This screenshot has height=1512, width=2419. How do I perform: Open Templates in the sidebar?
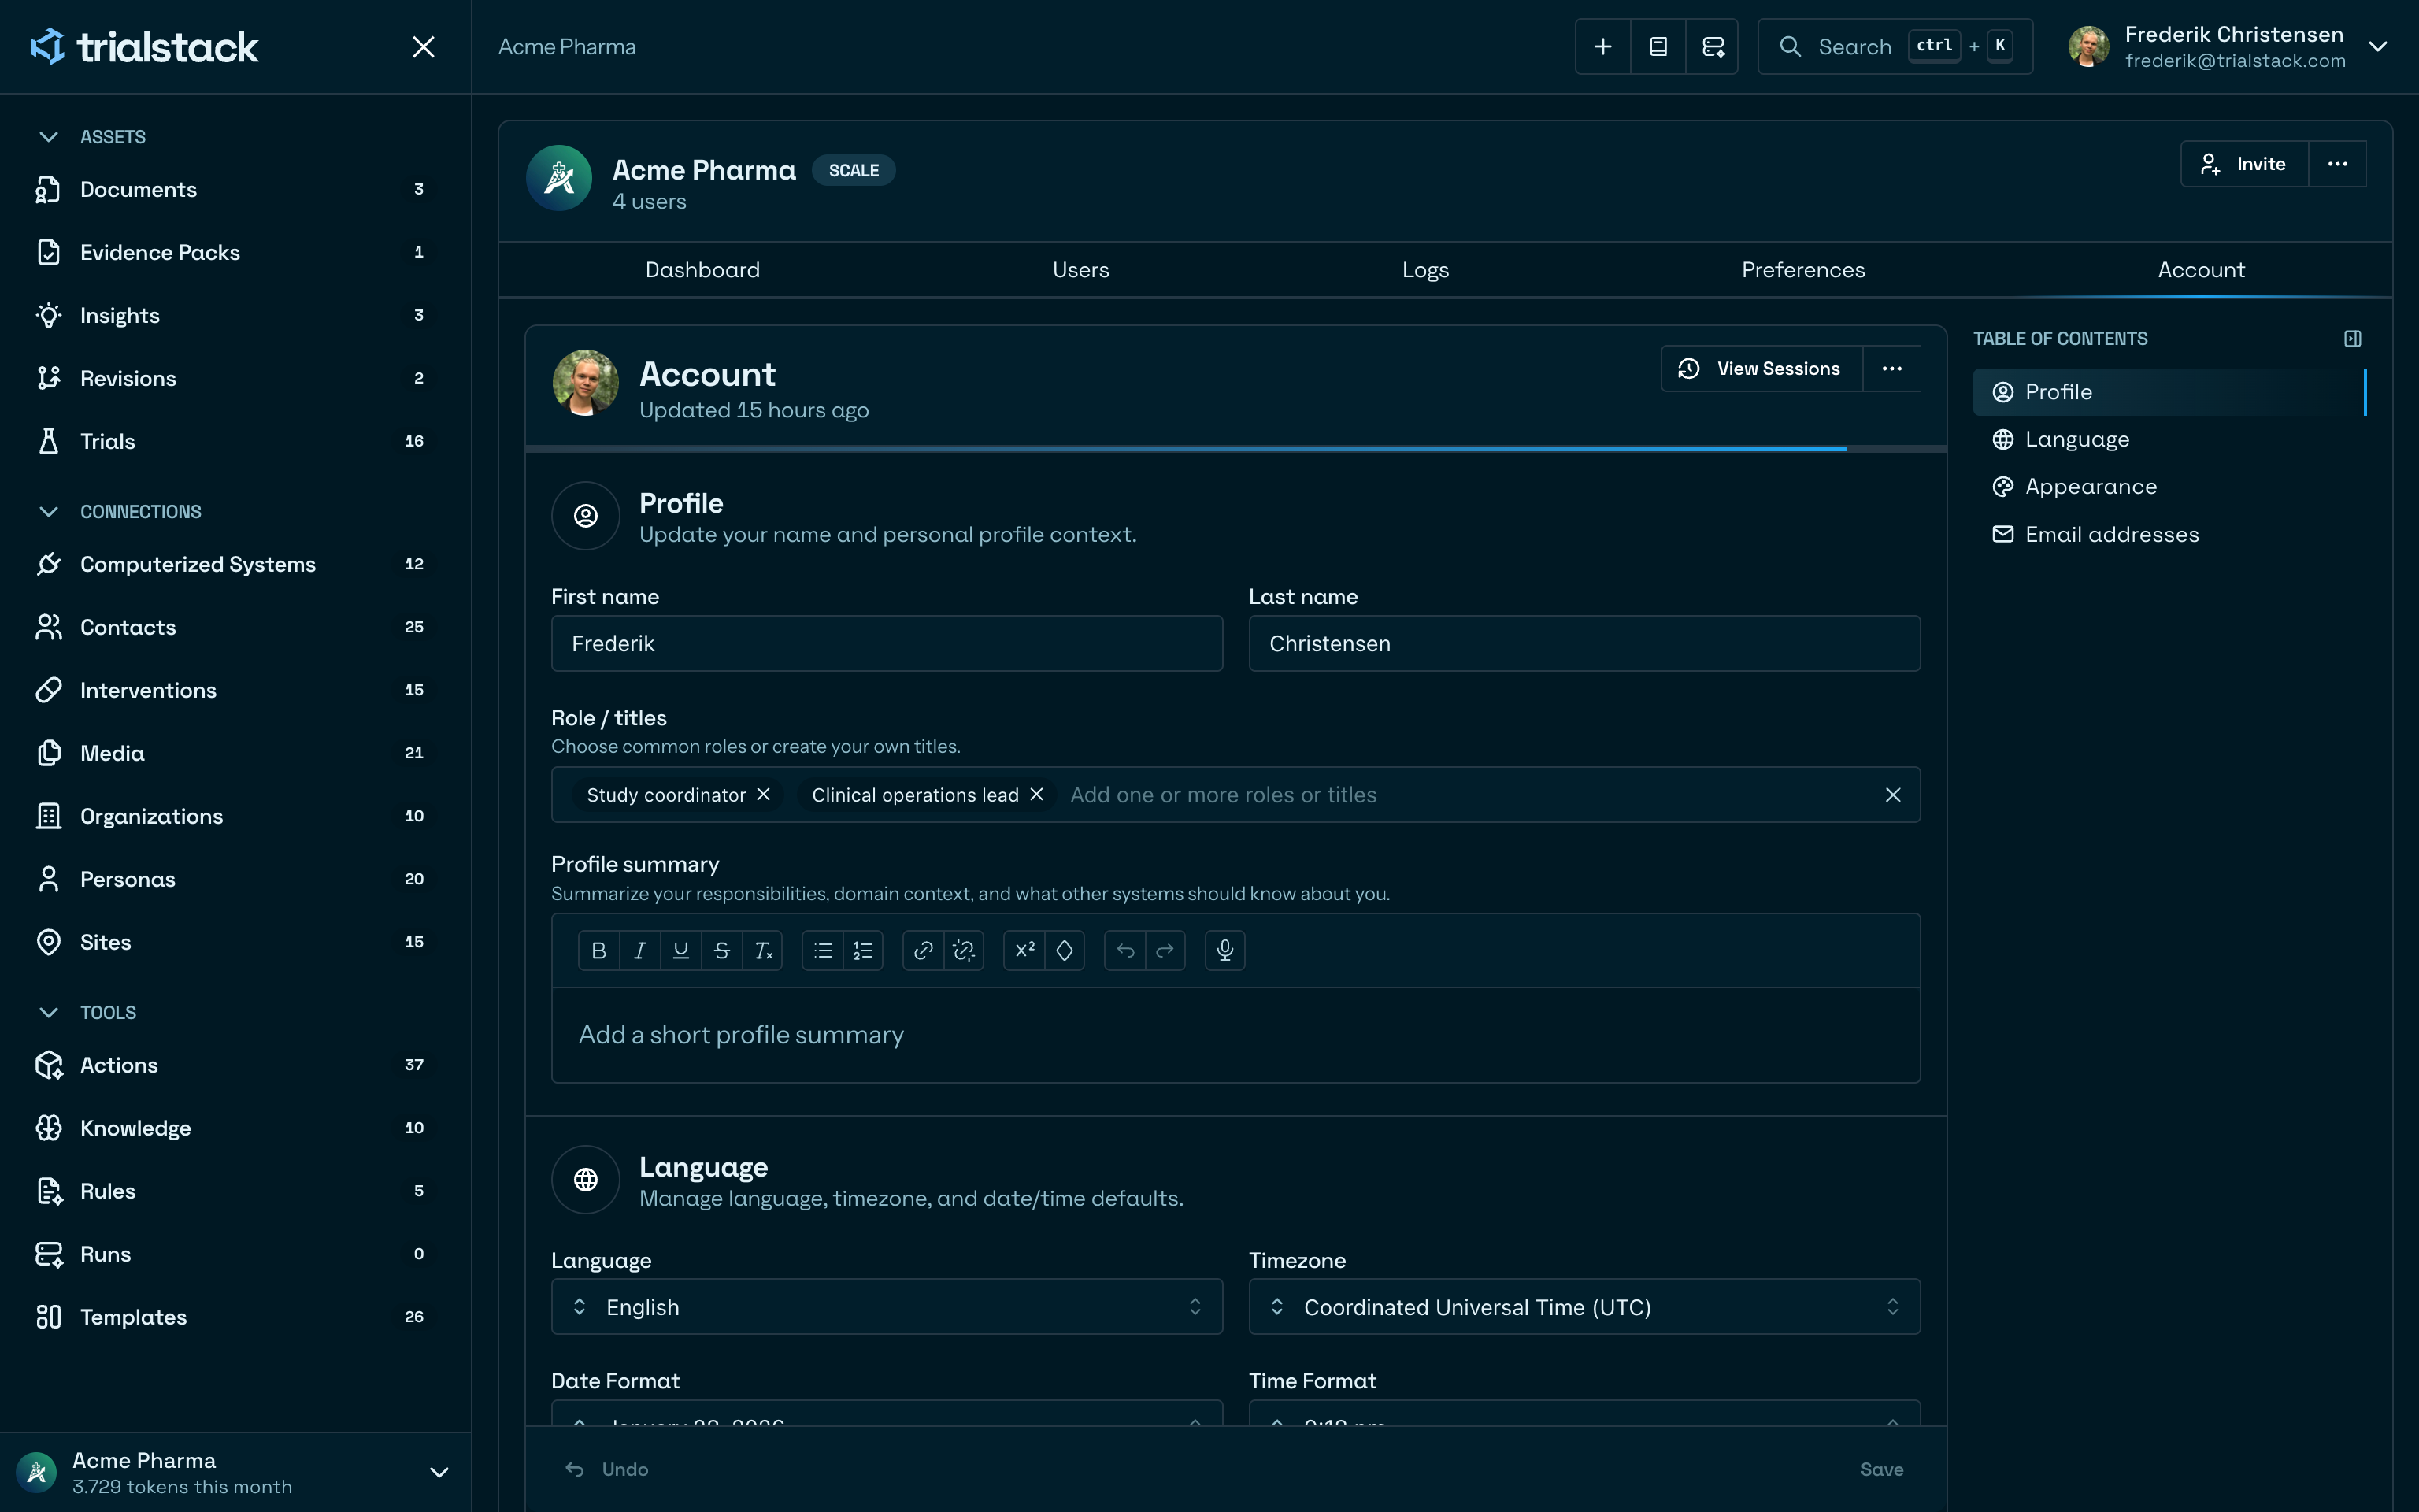236,1317
